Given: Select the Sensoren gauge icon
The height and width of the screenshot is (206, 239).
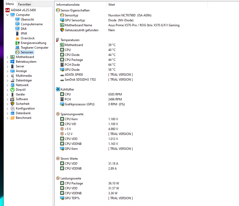Looking at the screenshot, I should [17, 52].
